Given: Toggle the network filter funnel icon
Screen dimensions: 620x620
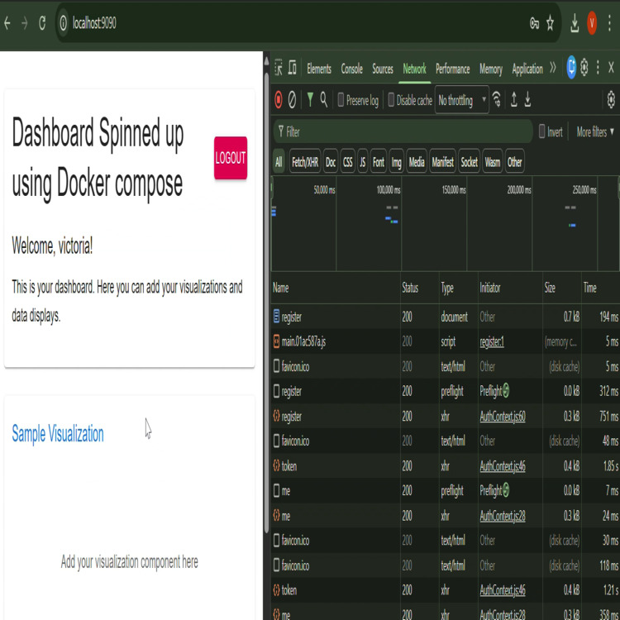Looking at the screenshot, I should [310, 100].
